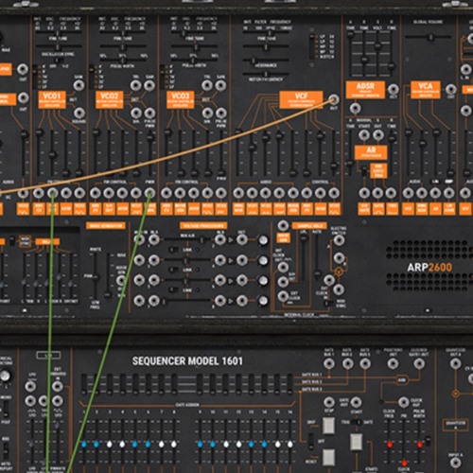Click the VCO2 triangle output jack
The image size is (473, 473).
coord(135,85)
